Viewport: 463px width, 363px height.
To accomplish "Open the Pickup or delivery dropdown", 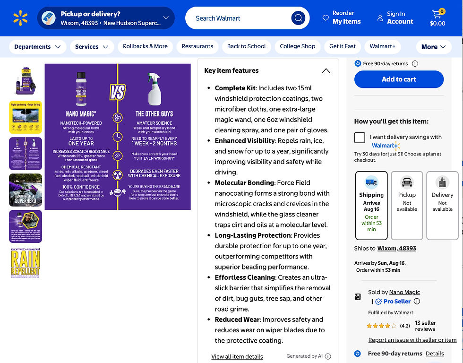I will pyautogui.click(x=106, y=18).
